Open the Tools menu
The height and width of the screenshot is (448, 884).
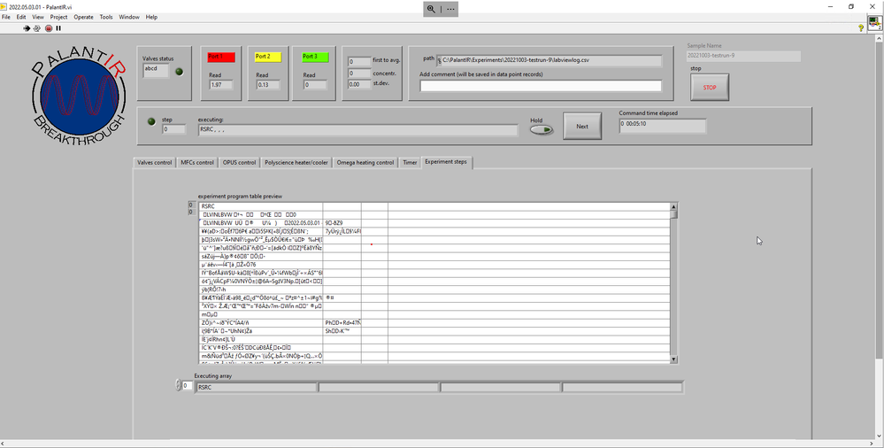[x=106, y=17]
